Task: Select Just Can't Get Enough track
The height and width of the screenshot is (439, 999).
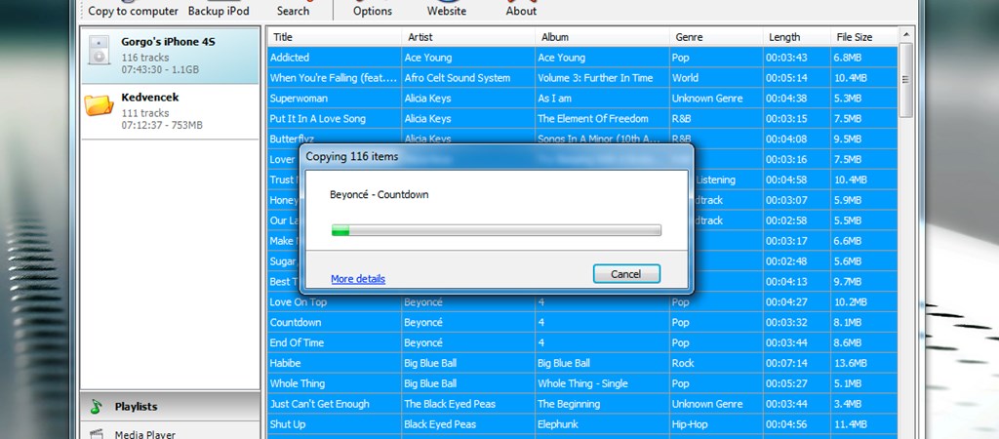Action: (581, 404)
